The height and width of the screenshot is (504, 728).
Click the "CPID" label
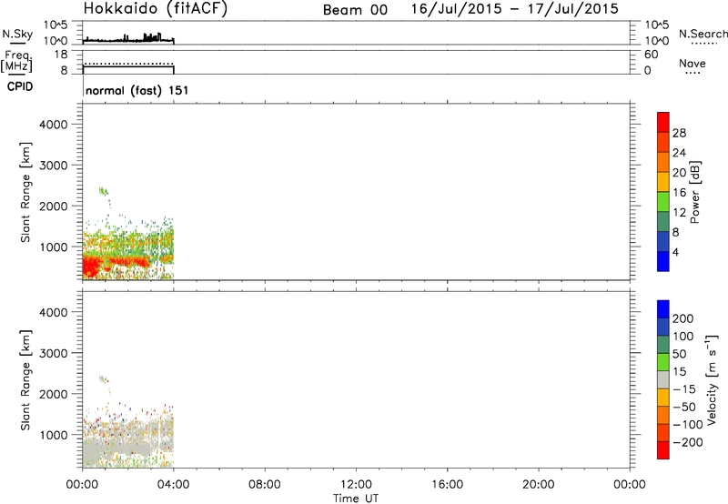pyautogui.click(x=20, y=86)
